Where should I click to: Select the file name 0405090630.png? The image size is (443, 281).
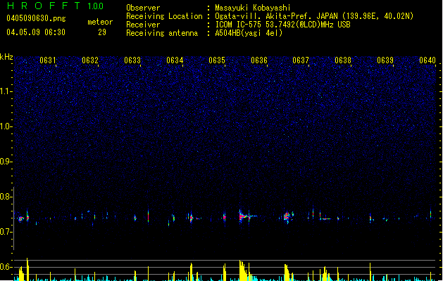36,18
